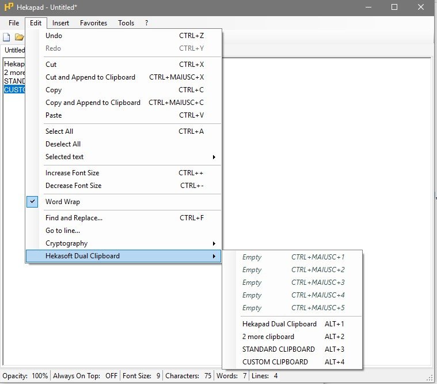The image size is (437, 384).
Task: Paste Hekapad Dual Clipboard entry ALT+1
Action: tap(292, 323)
